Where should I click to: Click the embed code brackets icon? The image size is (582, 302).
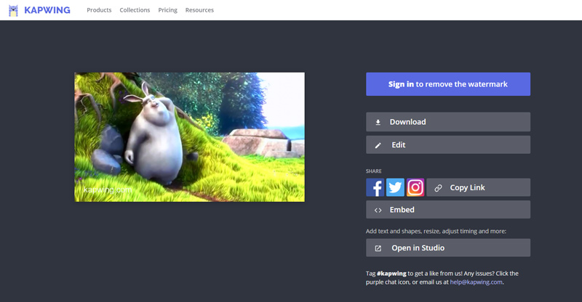pos(378,210)
